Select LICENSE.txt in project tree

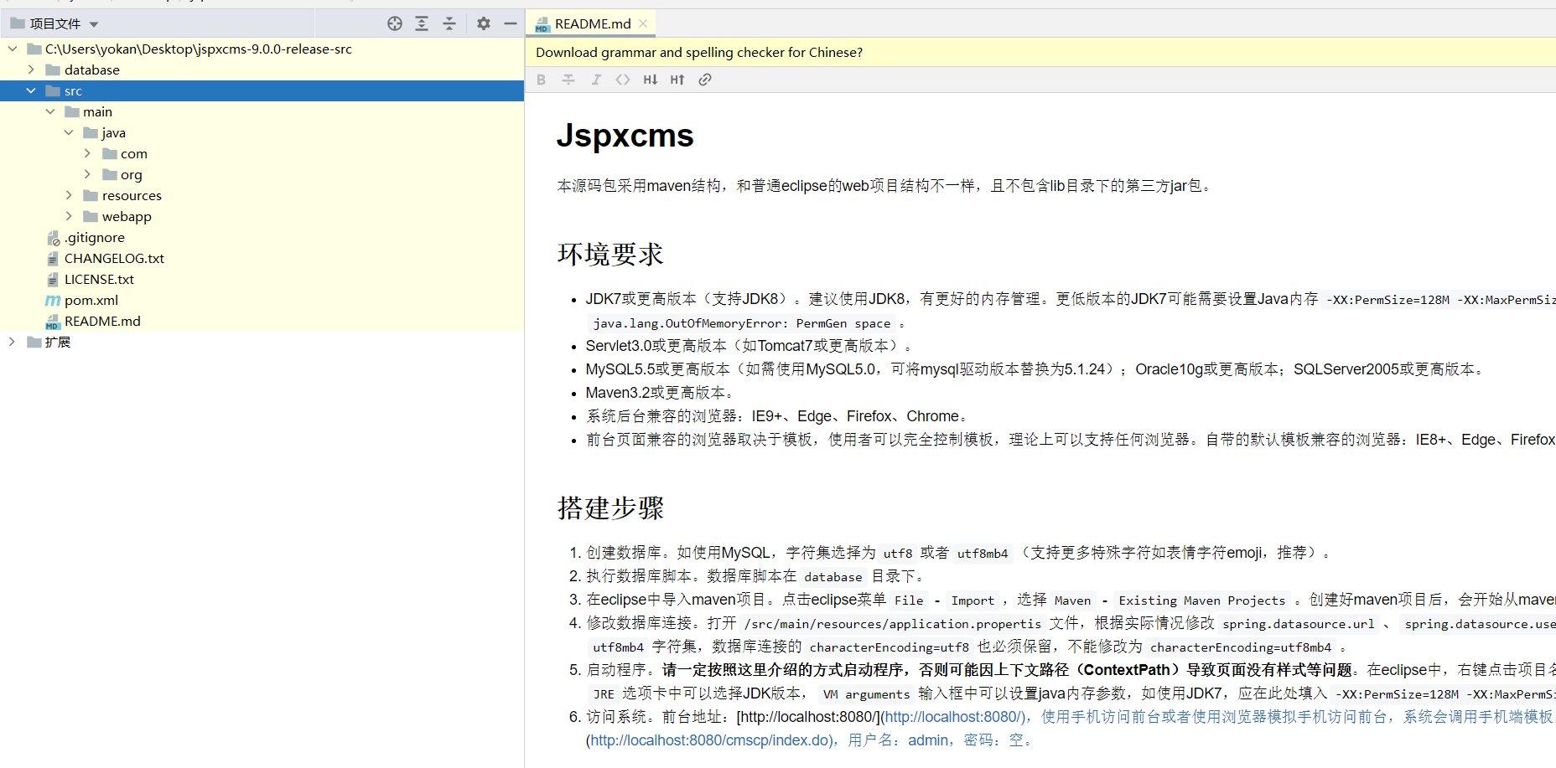[x=99, y=280]
